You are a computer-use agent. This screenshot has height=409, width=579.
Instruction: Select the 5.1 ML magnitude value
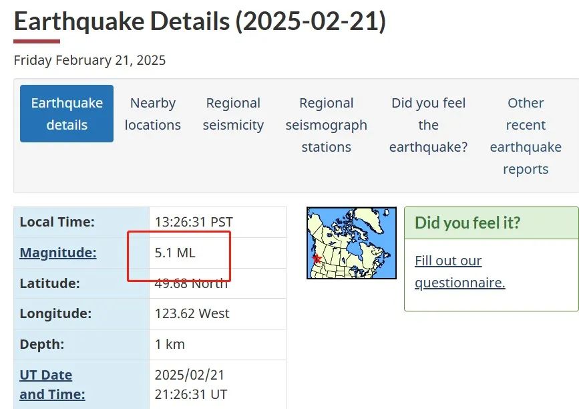(x=175, y=253)
